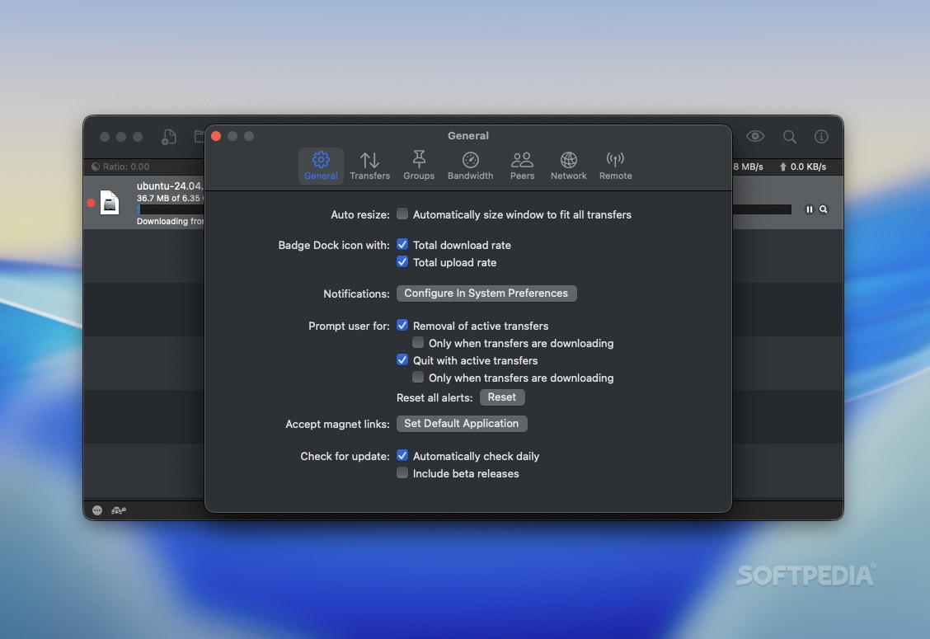Click the create torrent file icon in main window
Screen dimensions: 930x639
pyautogui.click(x=169, y=137)
